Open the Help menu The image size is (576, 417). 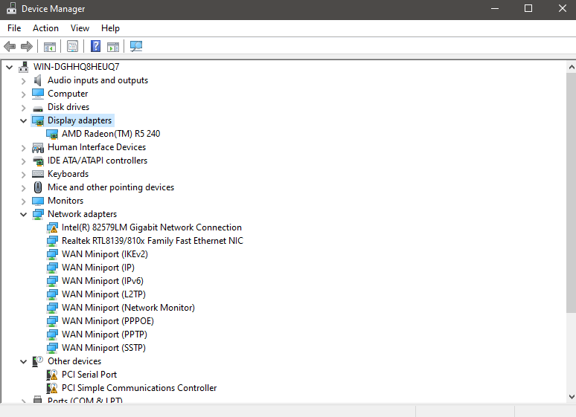click(x=110, y=28)
